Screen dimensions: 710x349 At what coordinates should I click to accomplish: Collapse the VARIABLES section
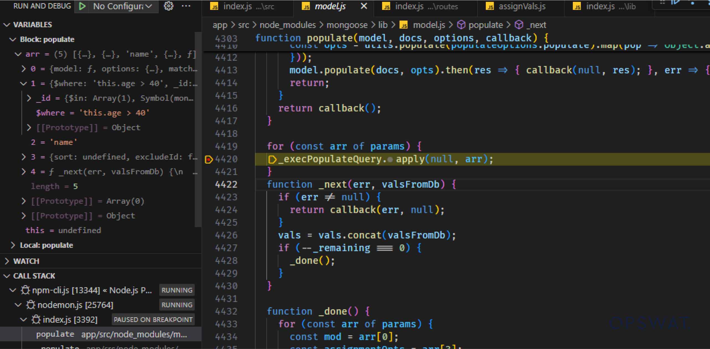pos(7,24)
